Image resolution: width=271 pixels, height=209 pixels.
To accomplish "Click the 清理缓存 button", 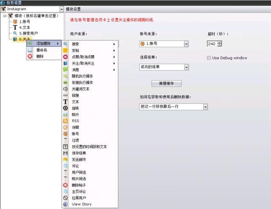I will pos(166,83).
